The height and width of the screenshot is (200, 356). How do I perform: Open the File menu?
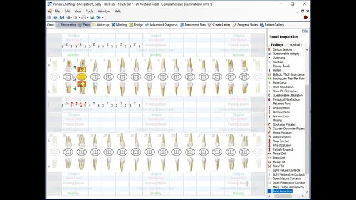tap(57, 11)
